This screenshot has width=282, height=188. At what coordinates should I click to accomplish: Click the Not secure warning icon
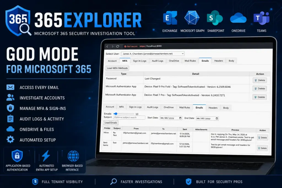pos(125,46)
